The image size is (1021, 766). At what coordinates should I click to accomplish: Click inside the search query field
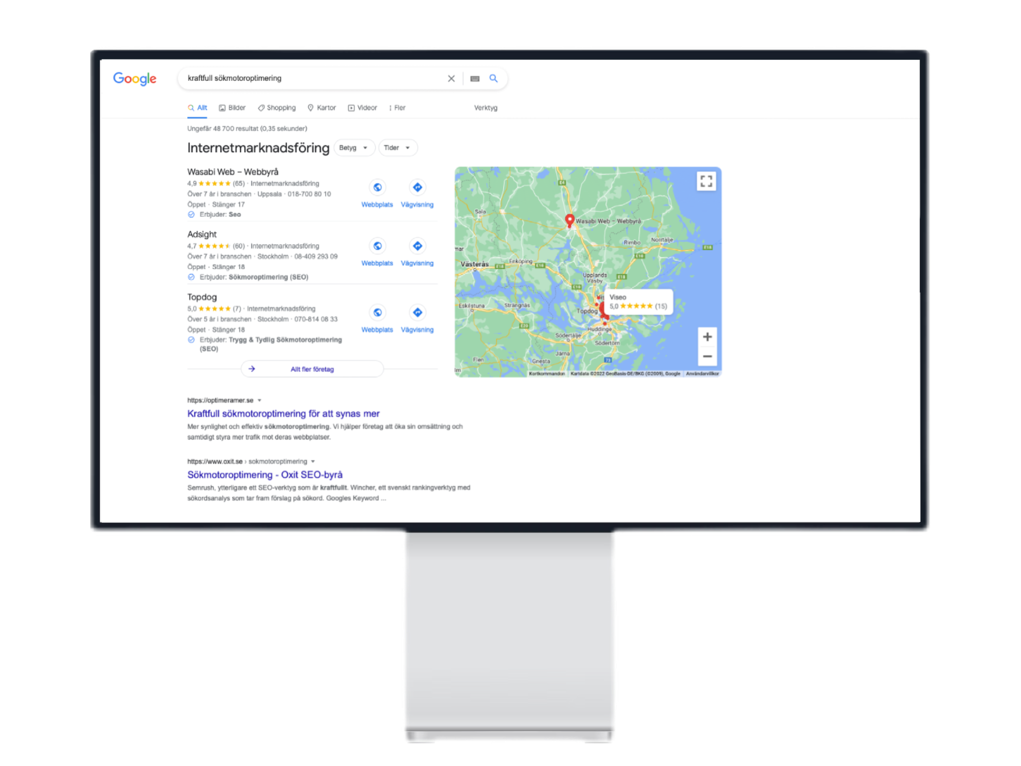coord(311,78)
